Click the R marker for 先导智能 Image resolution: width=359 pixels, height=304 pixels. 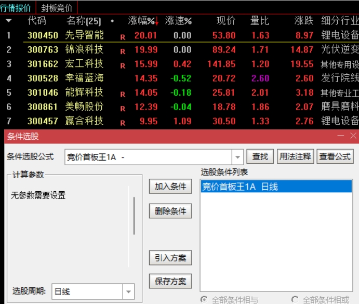pos(123,37)
